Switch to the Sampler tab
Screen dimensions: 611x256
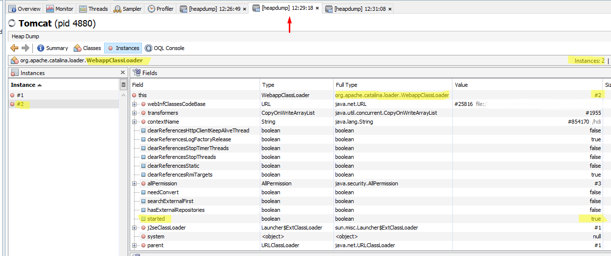tap(128, 9)
